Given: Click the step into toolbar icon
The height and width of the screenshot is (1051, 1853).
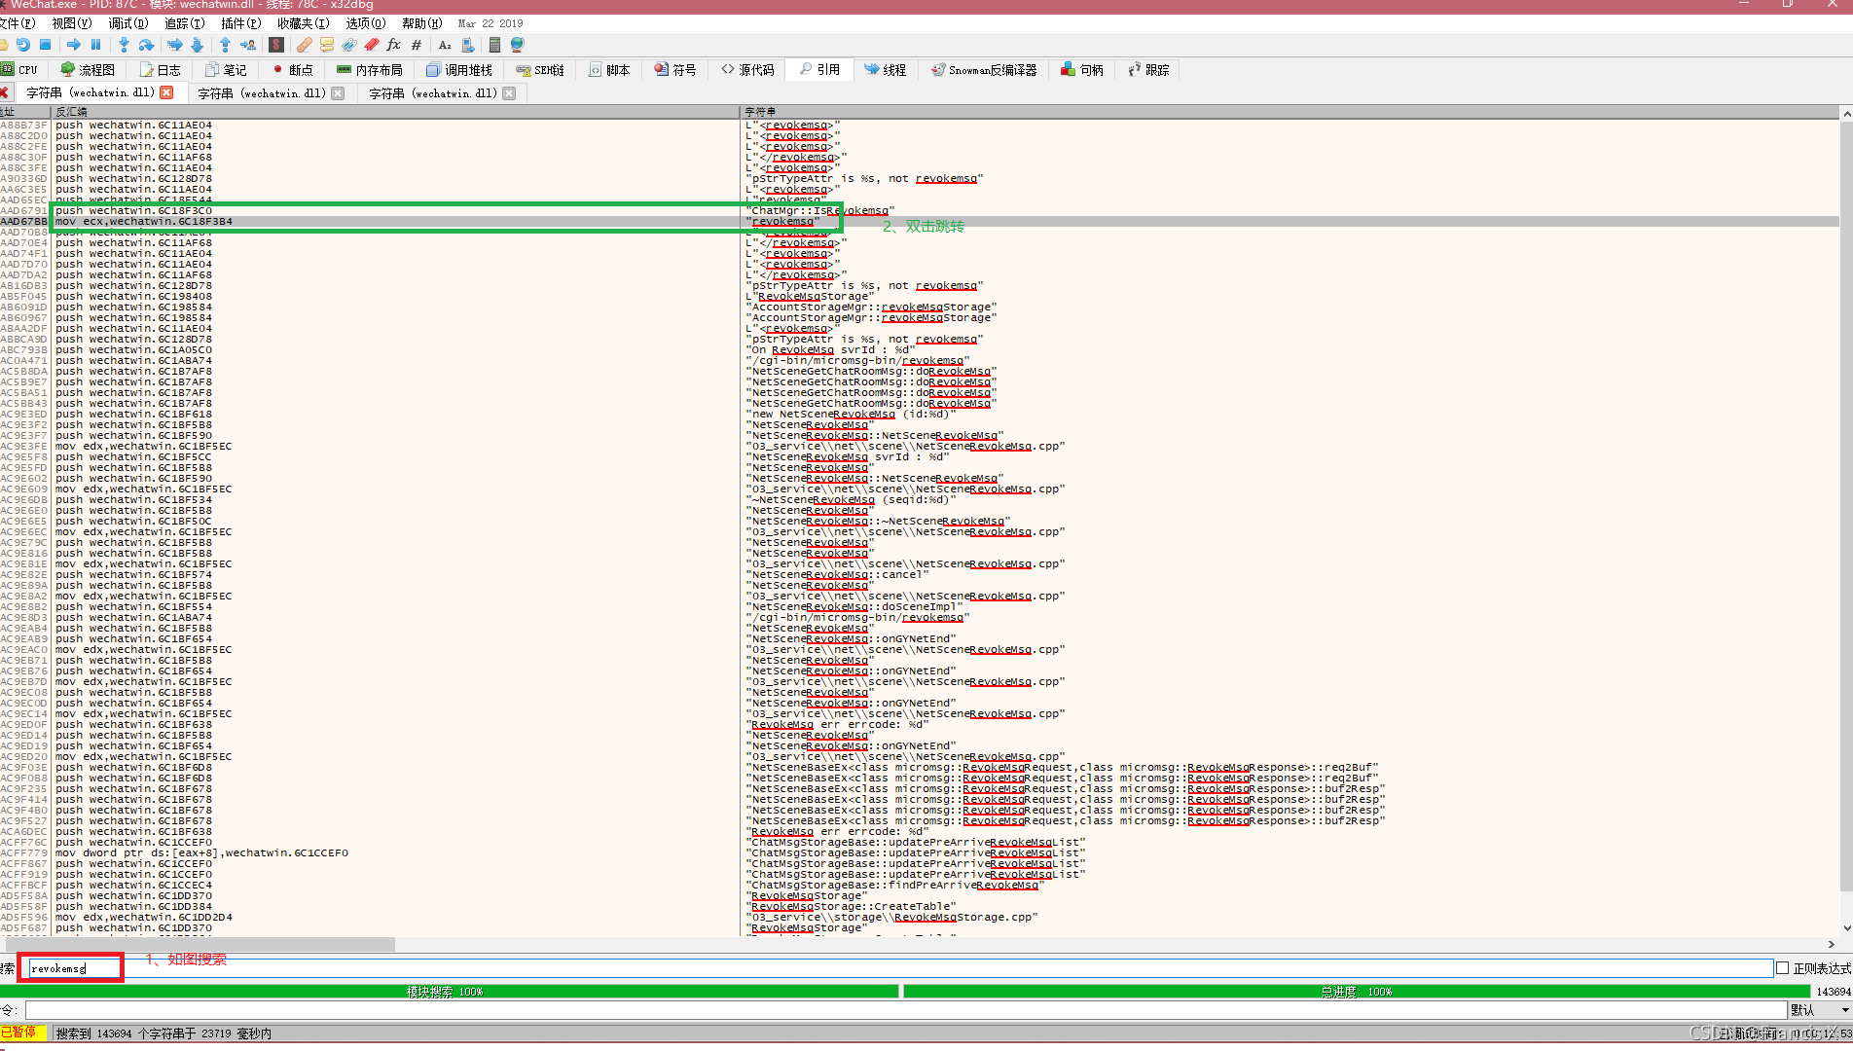Looking at the screenshot, I should [x=124, y=45].
